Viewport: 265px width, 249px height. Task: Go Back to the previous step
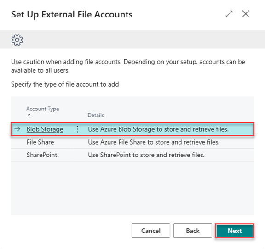click(x=193, y=231)
